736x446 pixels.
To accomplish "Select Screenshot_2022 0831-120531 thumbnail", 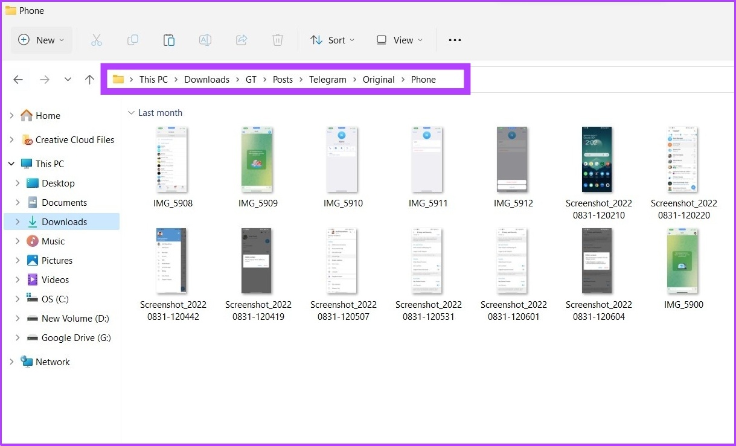I will tap(427, 261).
